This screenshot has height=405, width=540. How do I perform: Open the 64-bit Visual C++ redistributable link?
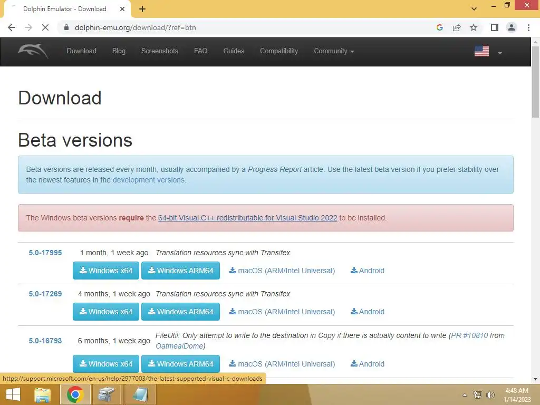[248, 218]
